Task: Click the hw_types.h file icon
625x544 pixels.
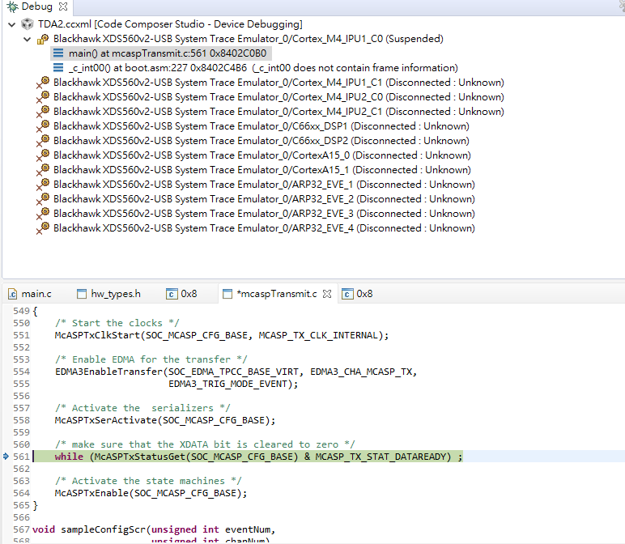Action: (81, 294)
